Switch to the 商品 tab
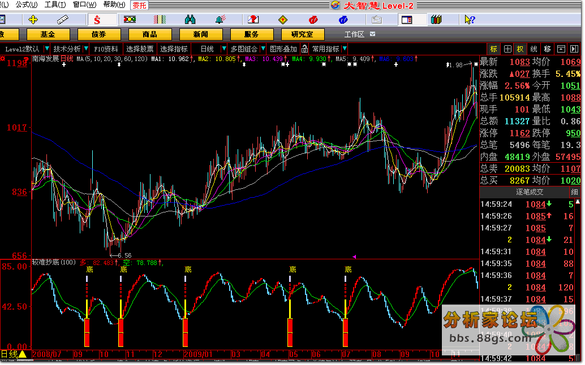The height and width of the screenshot is (365, 585). (x=150, y=34)
